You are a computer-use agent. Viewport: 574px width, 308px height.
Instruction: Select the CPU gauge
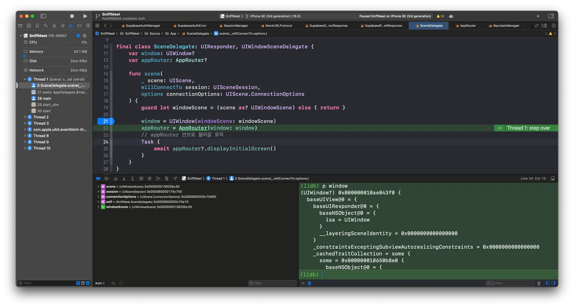(55, 42)
